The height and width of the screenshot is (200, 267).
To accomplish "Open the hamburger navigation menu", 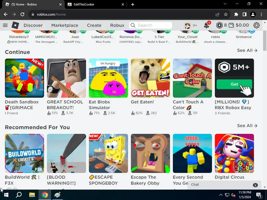I will pos(5,25).
